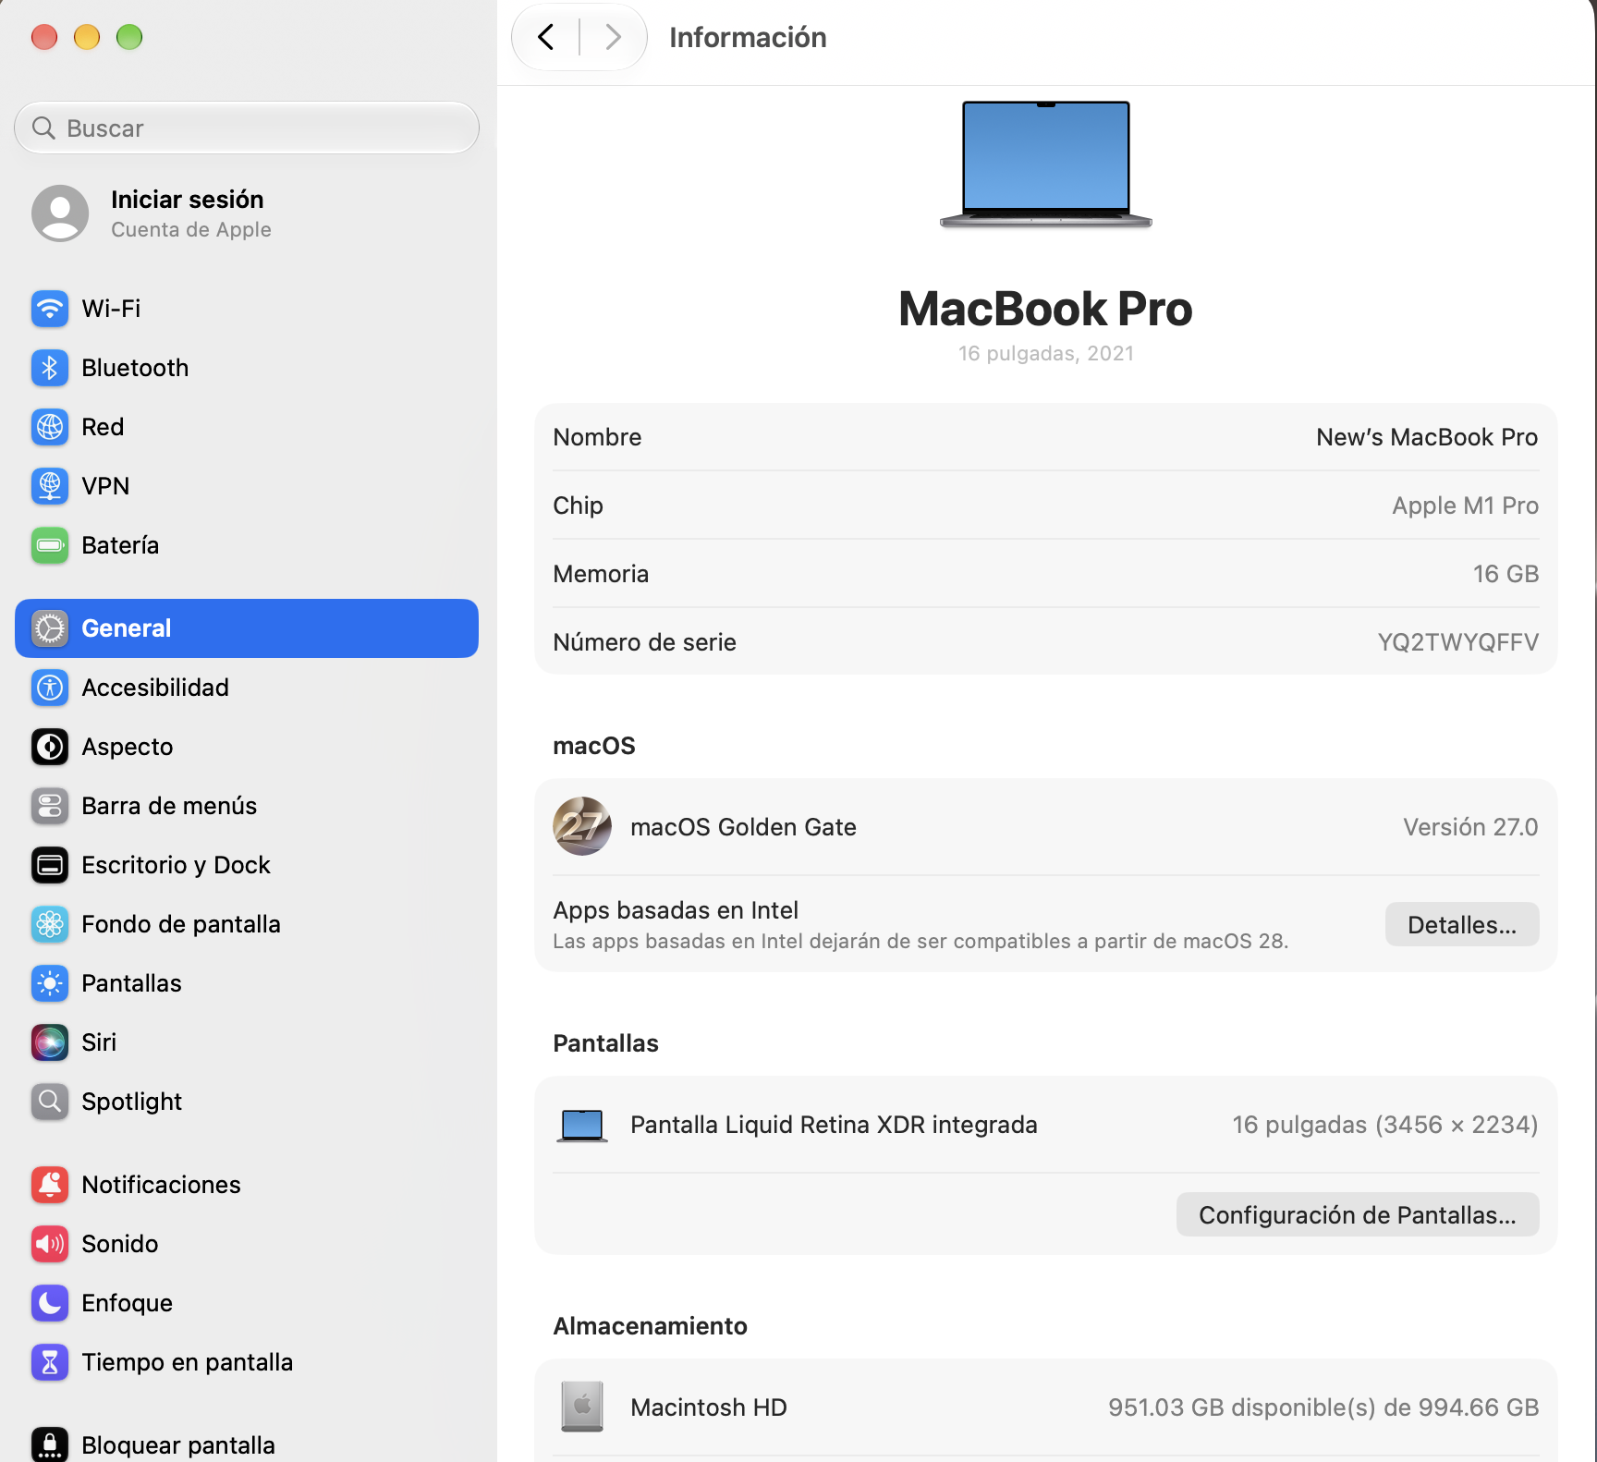
Task: Open the Accesibilidad icon
Action: pos(50,688)
